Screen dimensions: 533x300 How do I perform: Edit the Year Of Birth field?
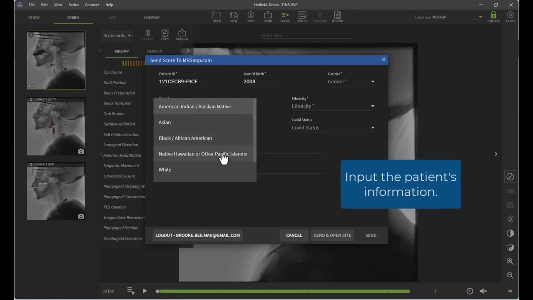(266, 82)
